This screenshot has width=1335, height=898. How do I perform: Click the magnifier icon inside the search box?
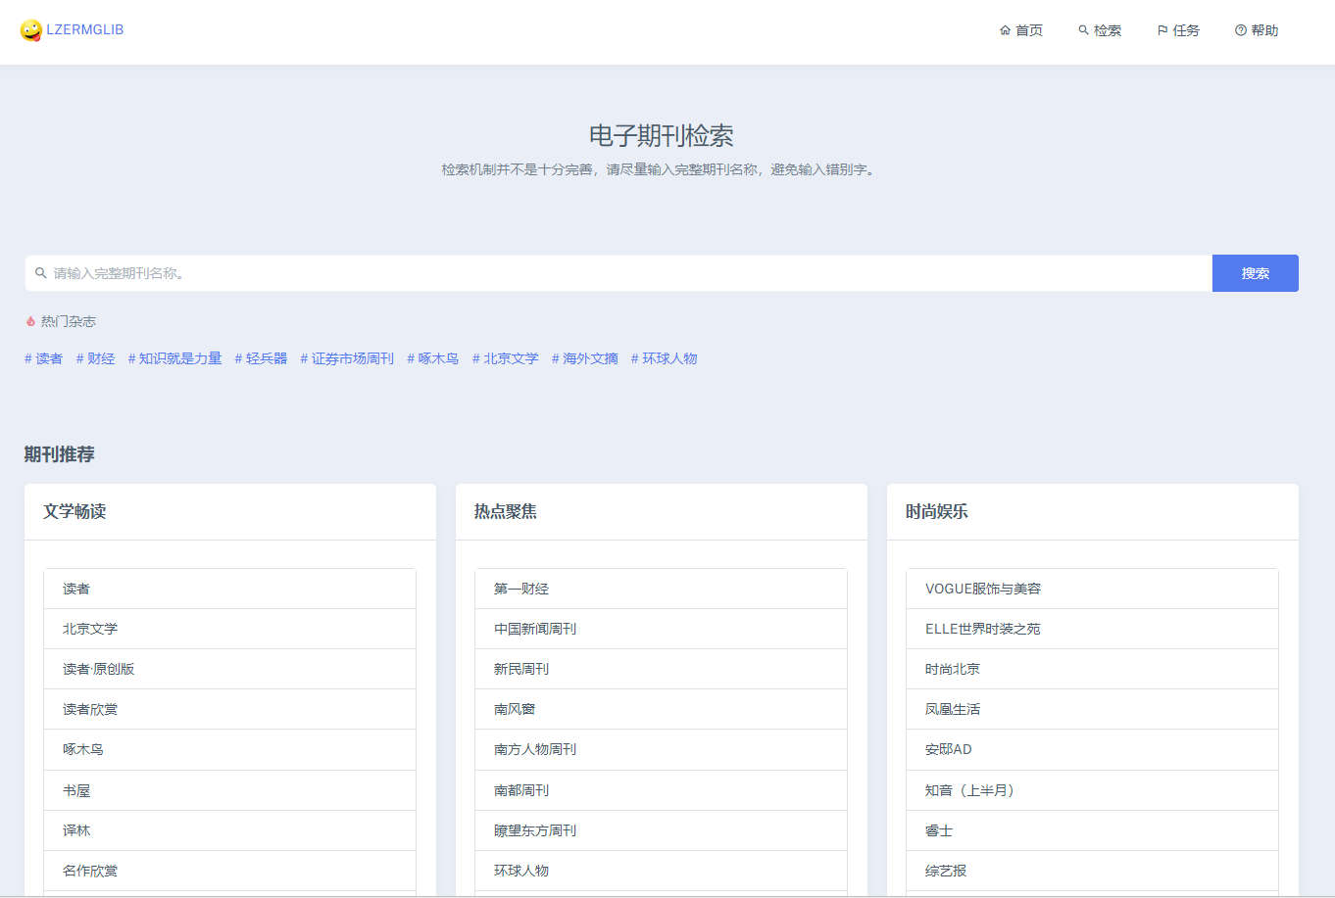point(41,273)
